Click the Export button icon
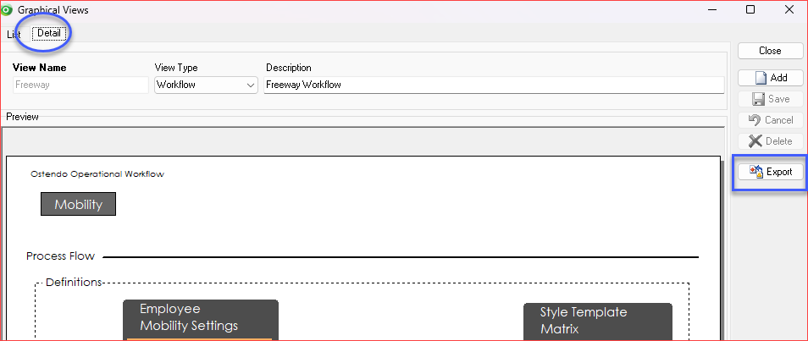 click(x=757, y=172)
